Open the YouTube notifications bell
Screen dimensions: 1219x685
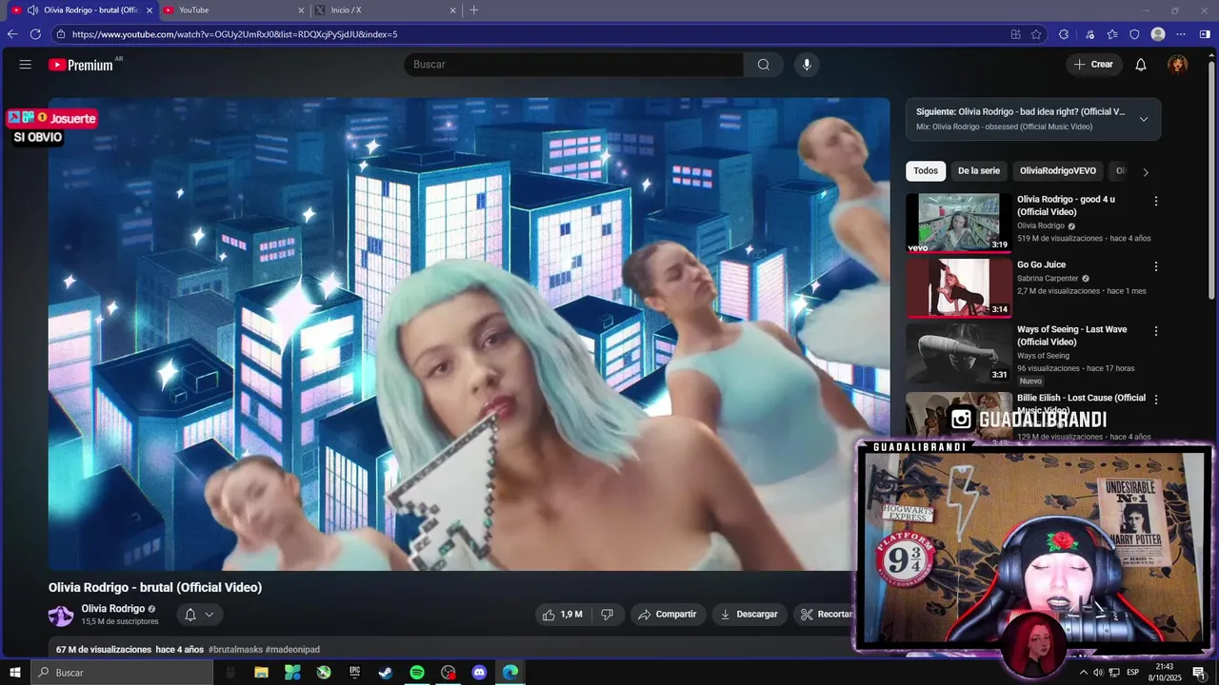1141,65
